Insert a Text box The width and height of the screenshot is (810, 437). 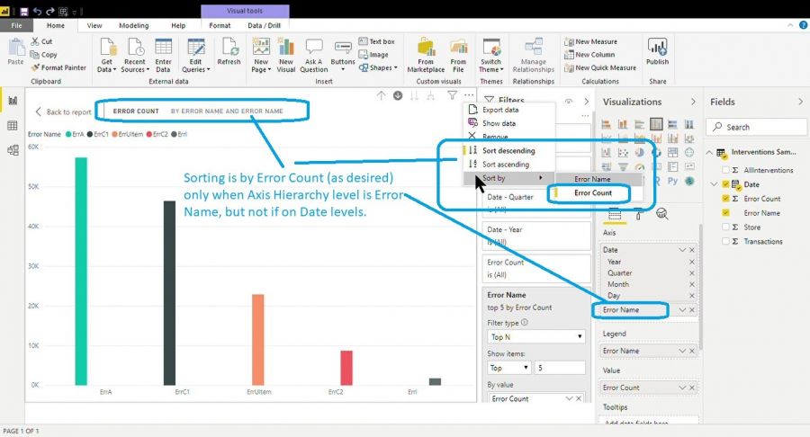[x=376, y=41]
